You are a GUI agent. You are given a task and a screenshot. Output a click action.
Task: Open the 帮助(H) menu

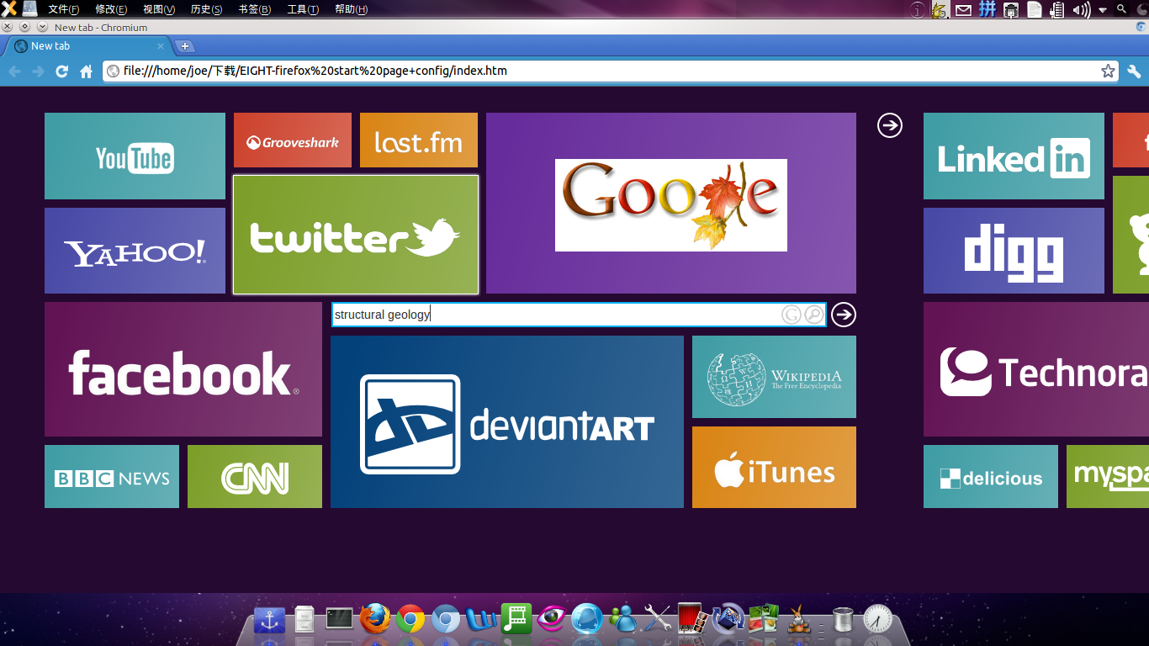point(351,9)
